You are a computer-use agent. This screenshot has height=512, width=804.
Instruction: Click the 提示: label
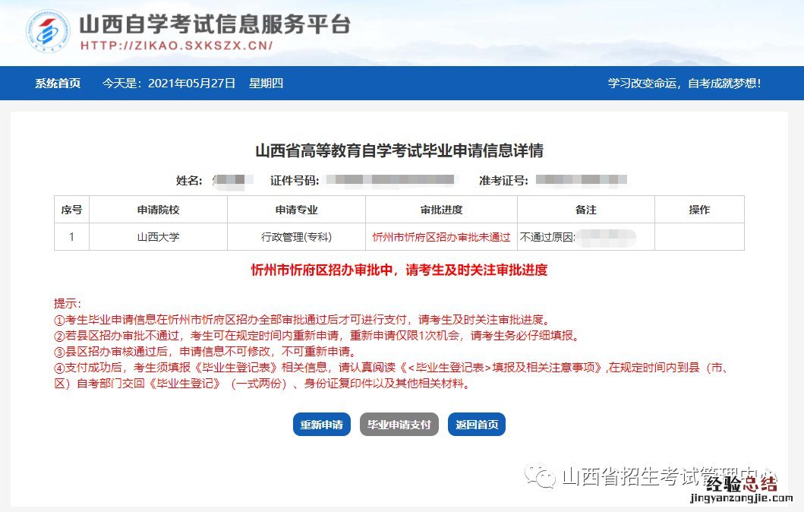pyautogui.click(x=68, y=303)
